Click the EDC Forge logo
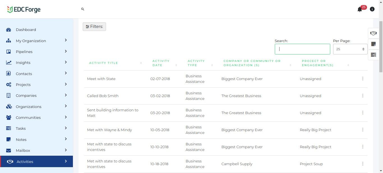 pyautogui.click(x=24, y=9)
